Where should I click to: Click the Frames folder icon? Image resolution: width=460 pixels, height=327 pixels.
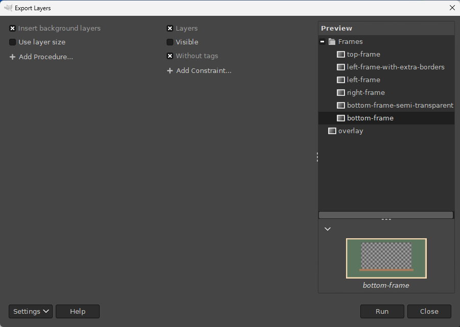point(332,42)
